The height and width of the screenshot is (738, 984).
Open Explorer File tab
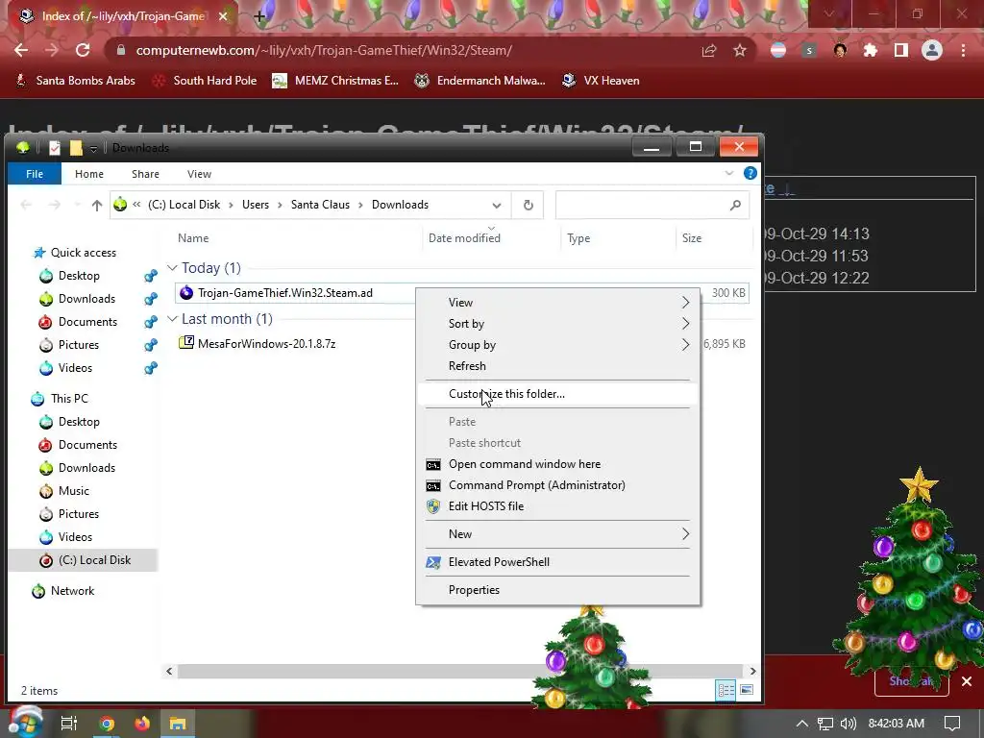(x=35, y=174)
